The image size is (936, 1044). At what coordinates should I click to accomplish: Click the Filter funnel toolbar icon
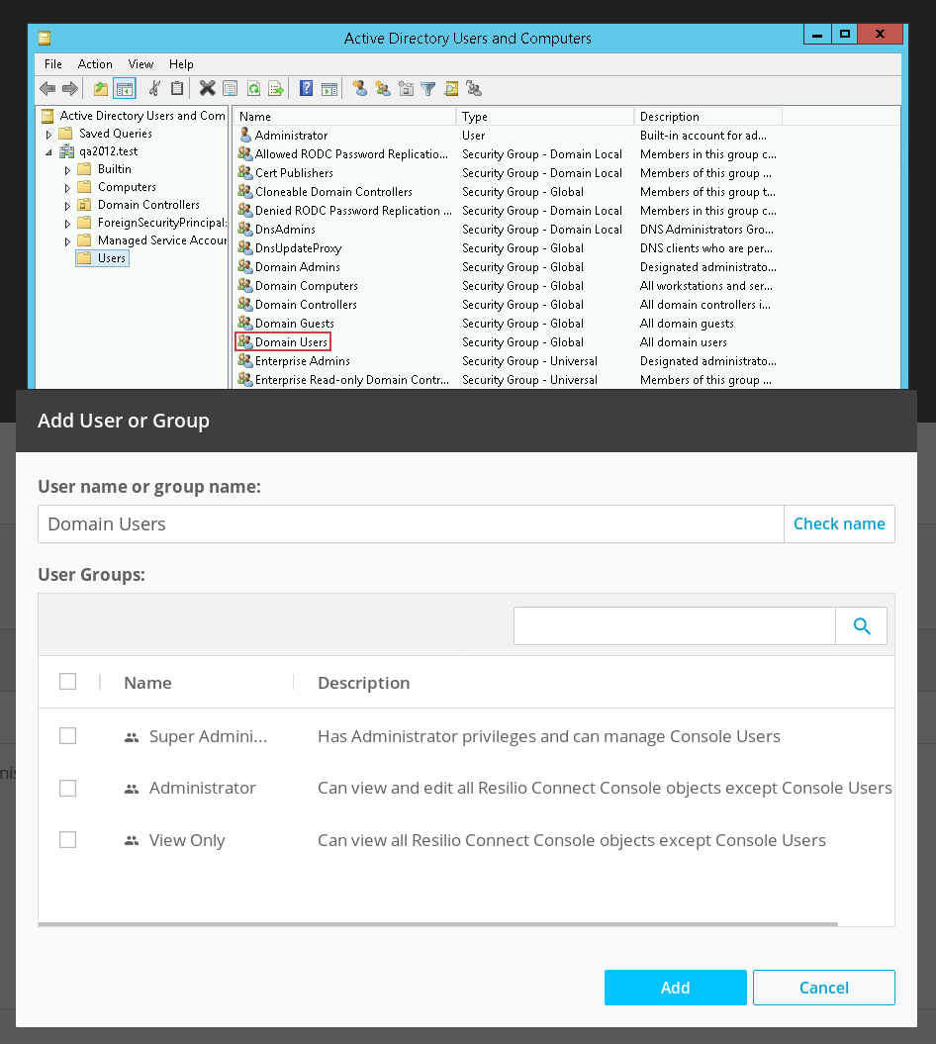(x=428, y=89)
